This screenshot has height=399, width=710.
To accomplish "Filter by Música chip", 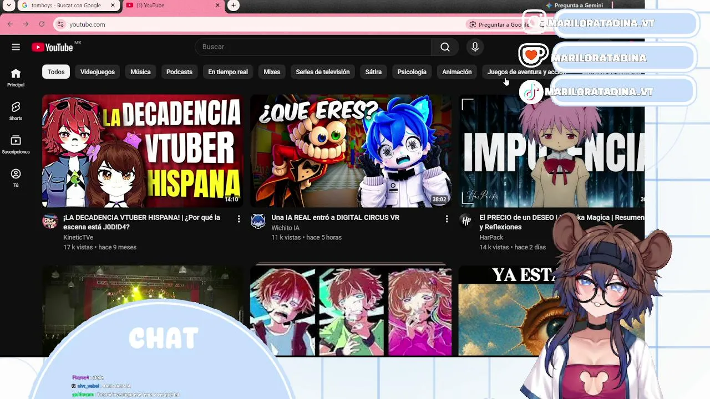I will point(140,72).
